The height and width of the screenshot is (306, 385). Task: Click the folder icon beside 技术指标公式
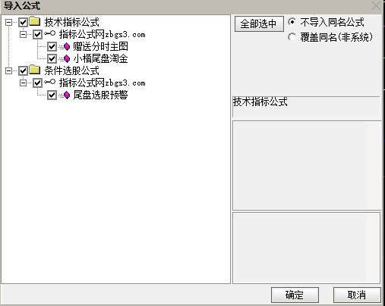coord(35,21)
